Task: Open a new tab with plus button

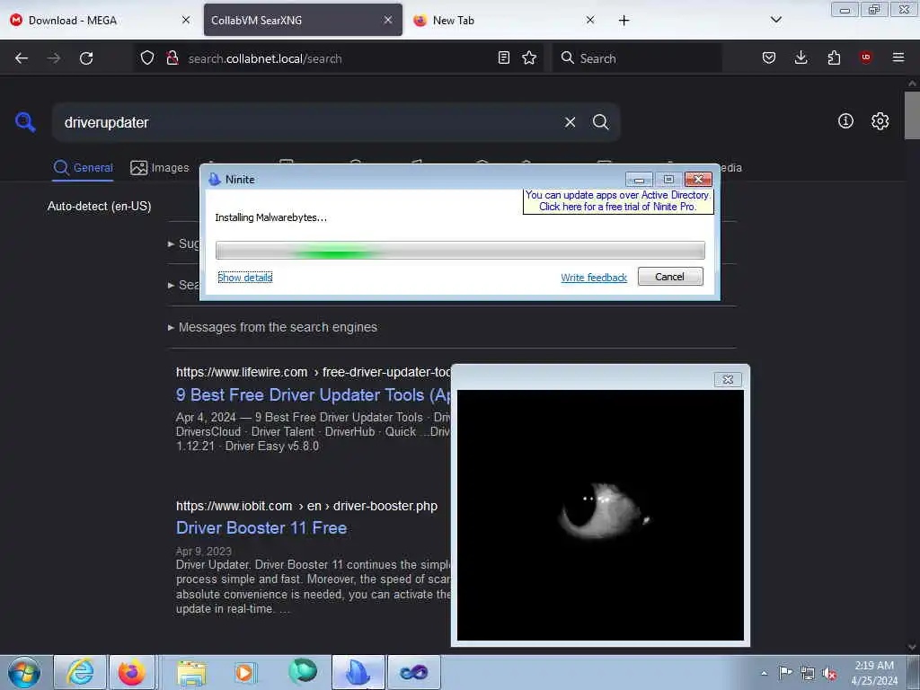Action: tap(624, 21)
